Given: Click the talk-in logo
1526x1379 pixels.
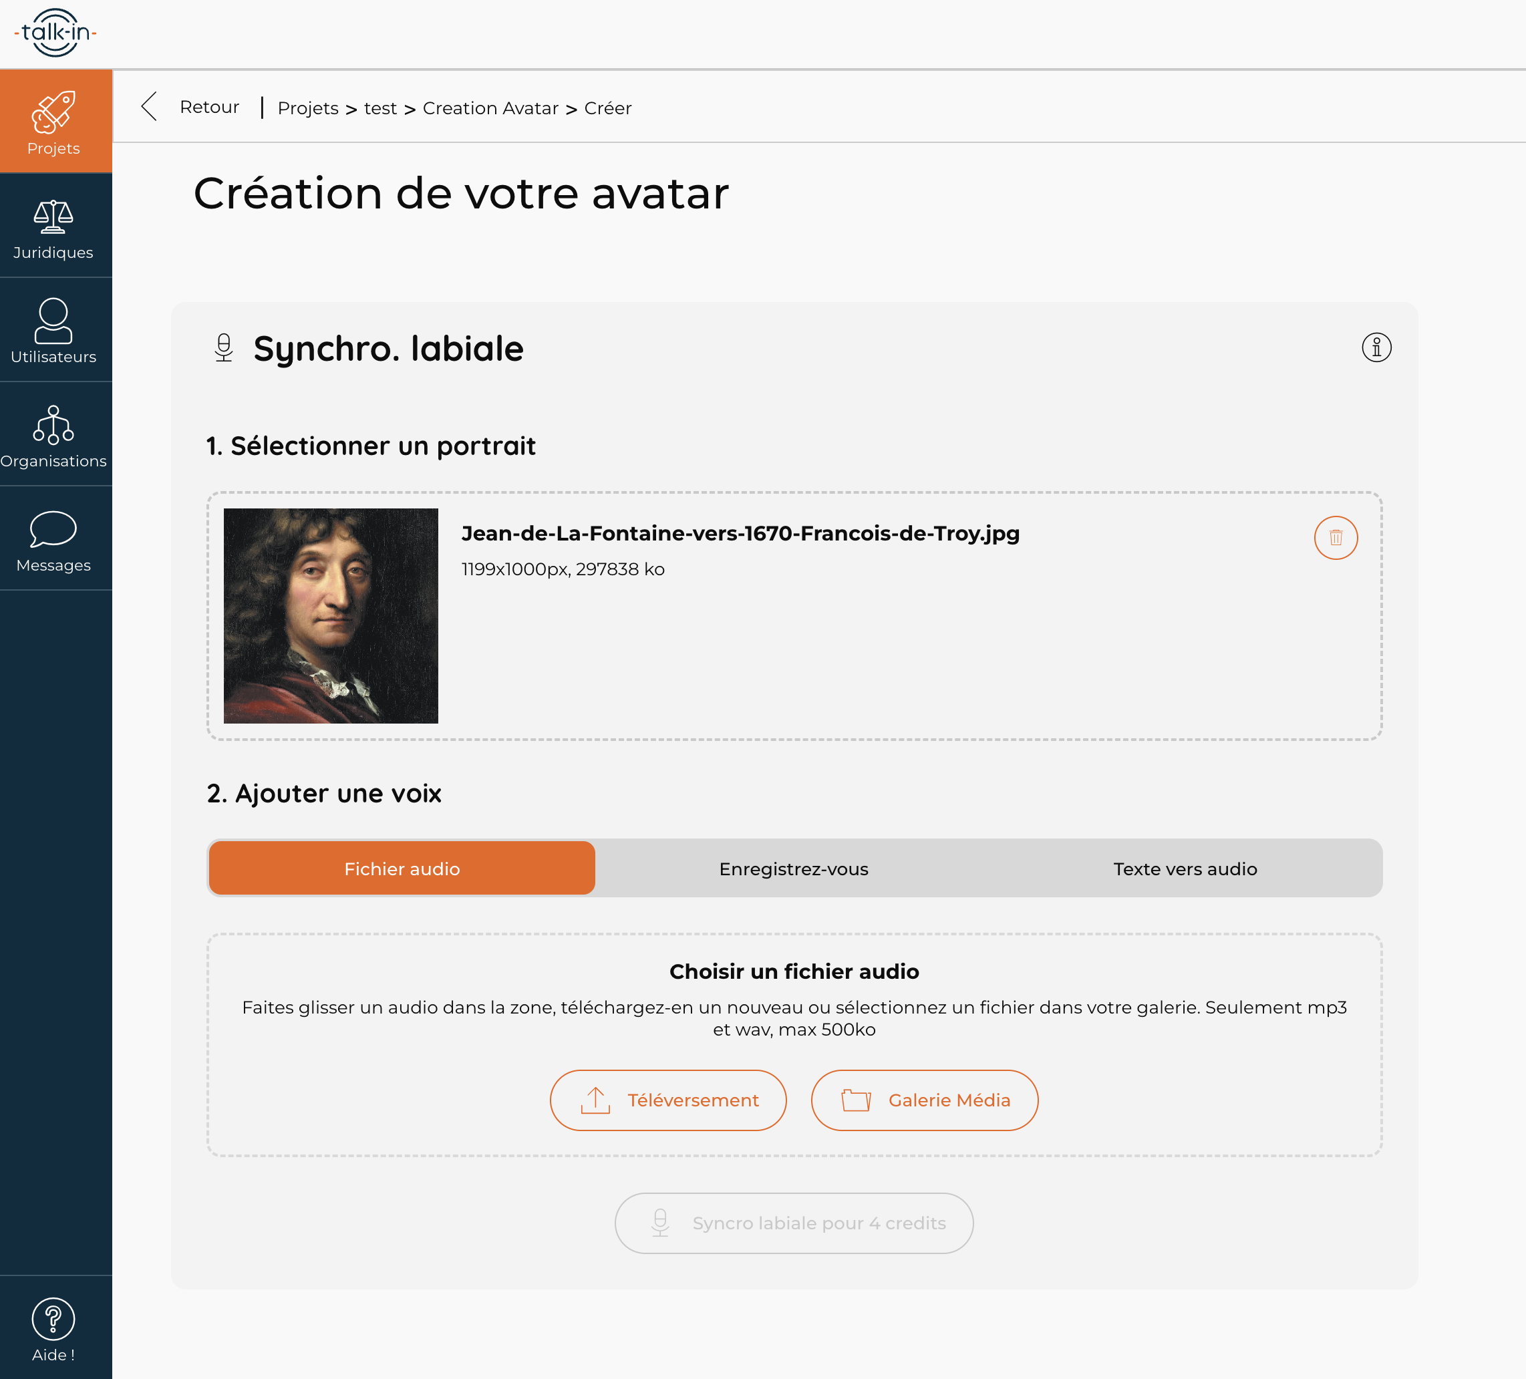Looking at the screenshot, I should tap(55, 33).
